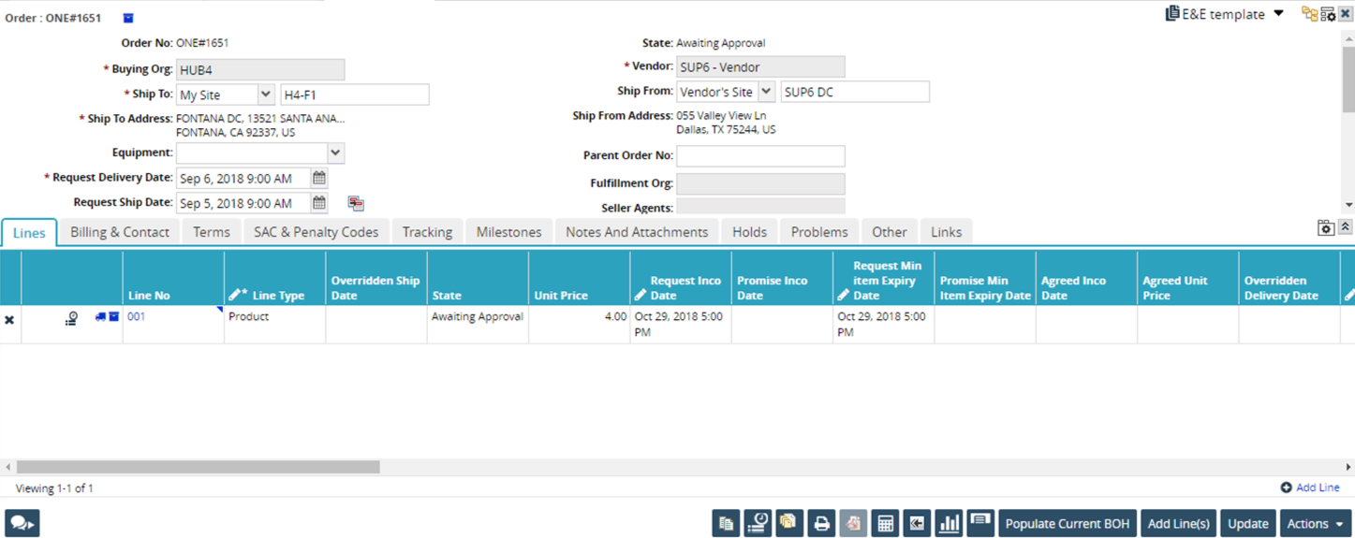Viewport: 1355px width, 538px height.
Task: Open the Actions dropdown button
Action: pyautogui.click(x=1315, y=524)
